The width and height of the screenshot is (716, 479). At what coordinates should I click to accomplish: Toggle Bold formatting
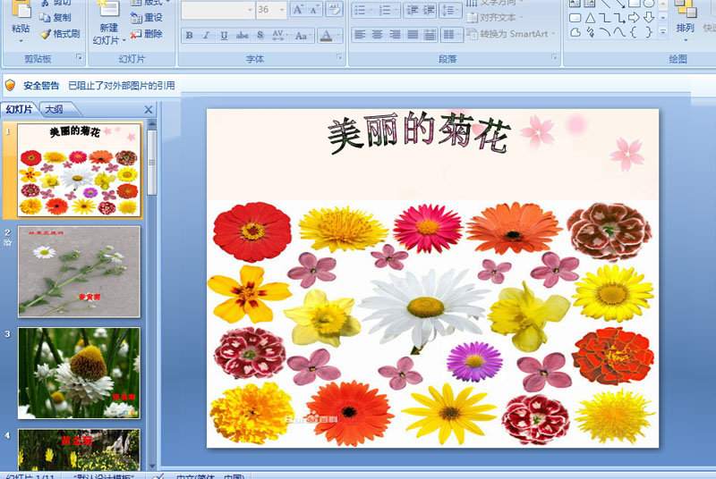[189, 36]
